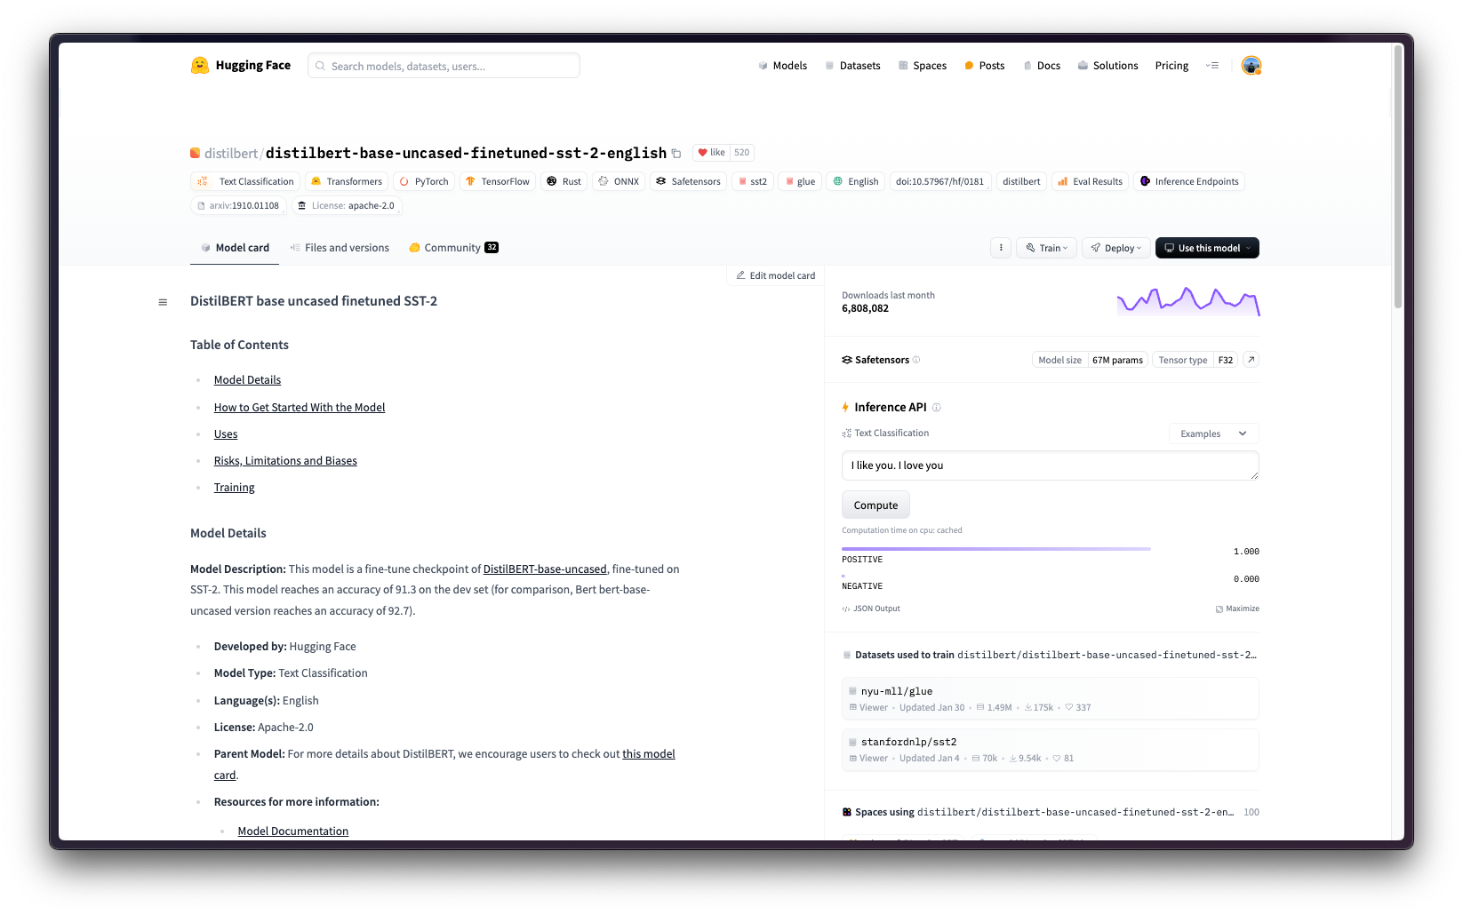
Task: Click Inference API info icon
Action: click(936, 408)
